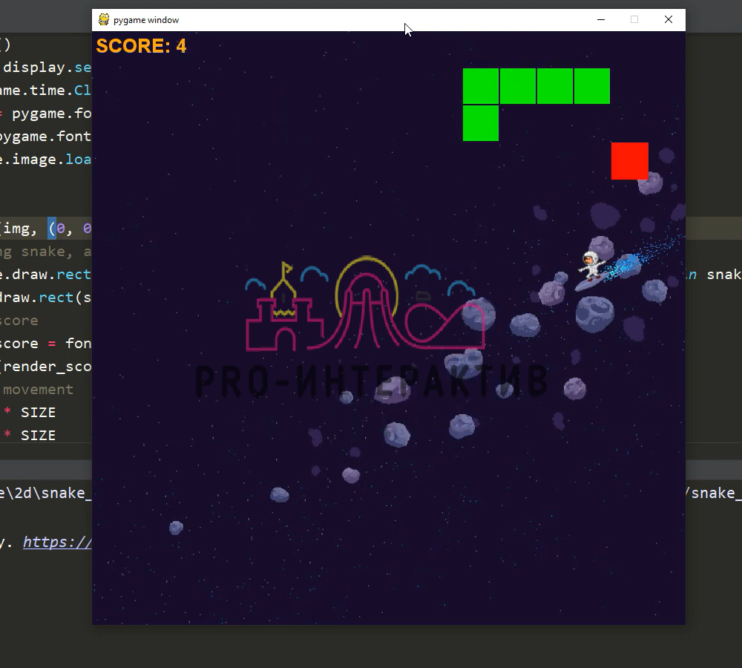Click 'pygame.font' line in editor behind
The height and width of the screenshot is (668, 742).
tap(46, 137)
